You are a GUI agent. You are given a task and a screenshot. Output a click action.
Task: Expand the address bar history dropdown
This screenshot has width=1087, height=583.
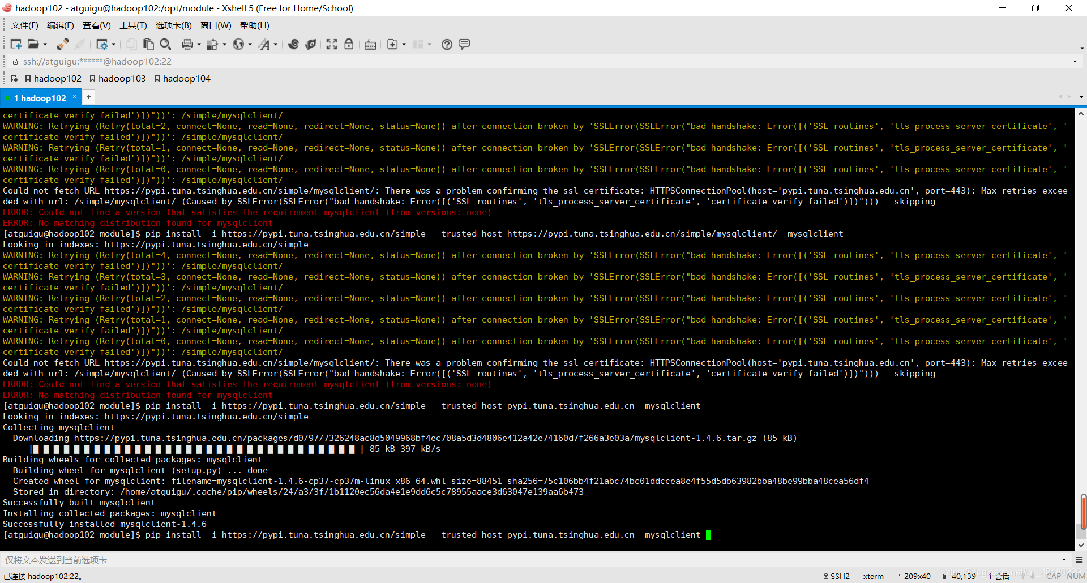pyautogui.click(x=1075, y=61)
